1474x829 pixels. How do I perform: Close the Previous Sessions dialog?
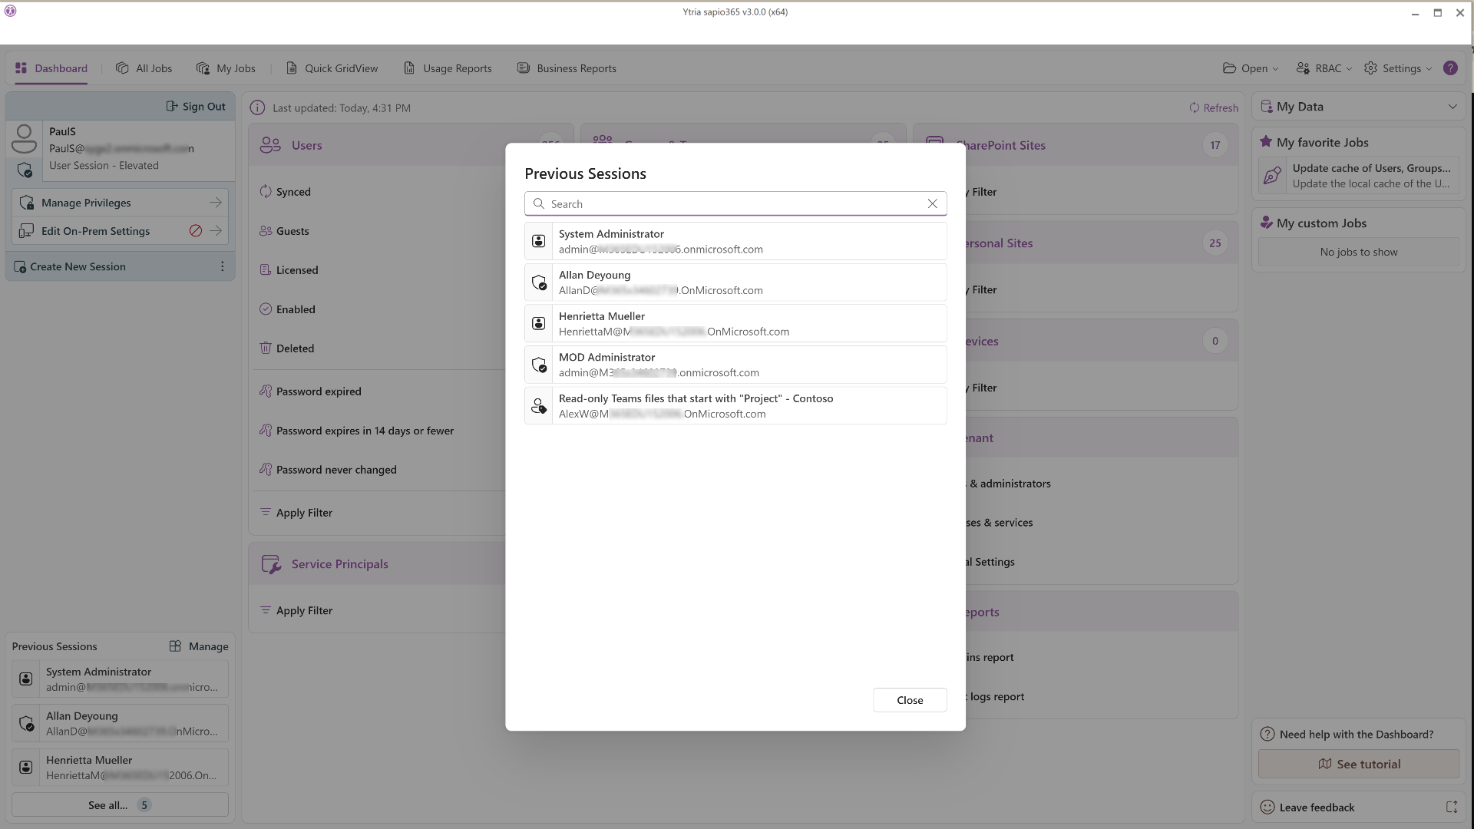click(910, 700)
